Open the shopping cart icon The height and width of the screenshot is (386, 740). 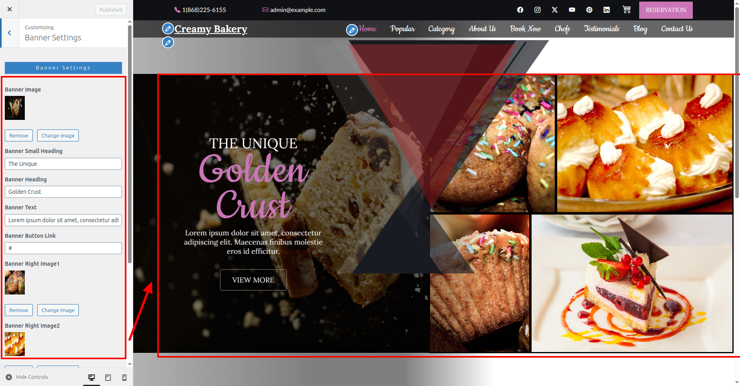coord(627,10)
